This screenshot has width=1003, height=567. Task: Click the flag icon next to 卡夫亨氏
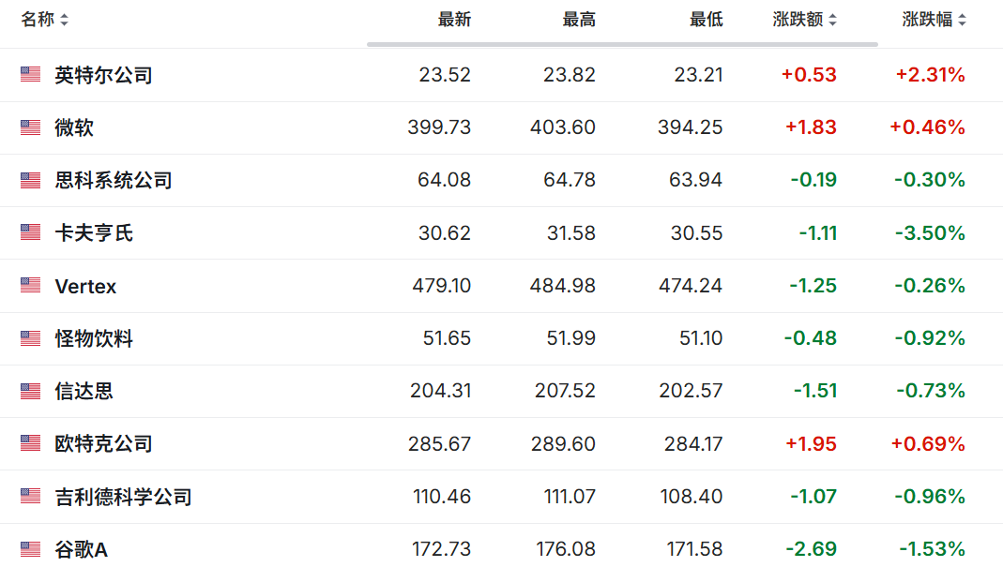30,232
